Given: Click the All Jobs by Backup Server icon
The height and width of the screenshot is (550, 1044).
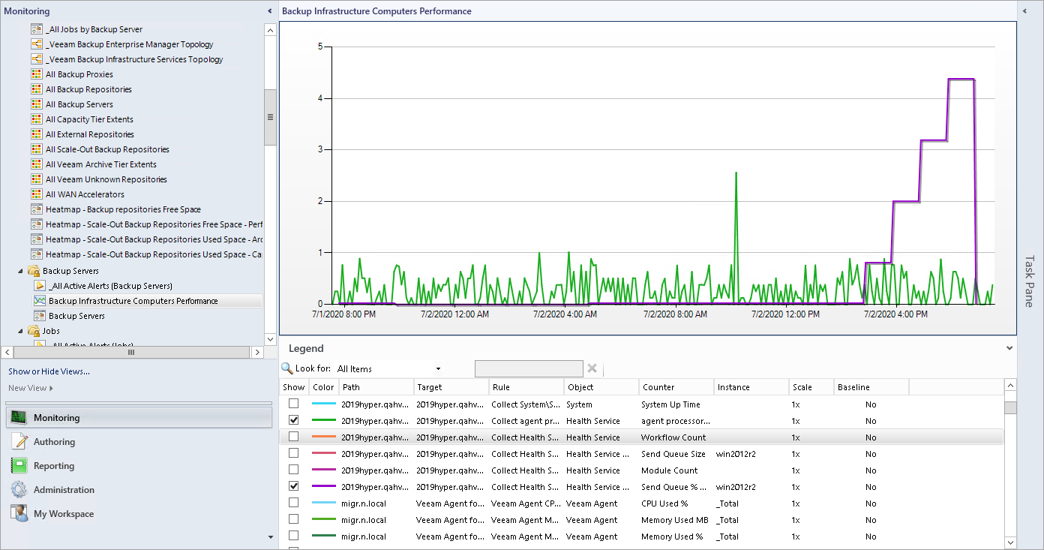Looking at the screenshot, I should (x=36, y=29).
